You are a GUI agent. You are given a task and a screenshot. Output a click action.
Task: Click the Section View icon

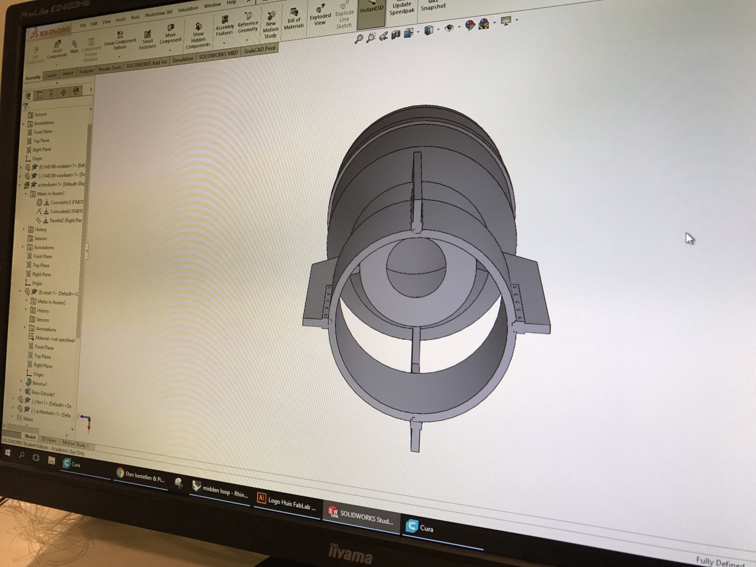396,34
